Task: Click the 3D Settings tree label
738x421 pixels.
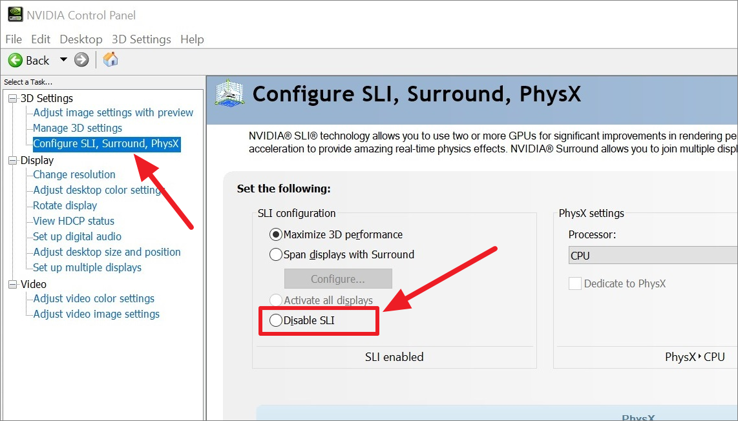Action: pos(47,98)
